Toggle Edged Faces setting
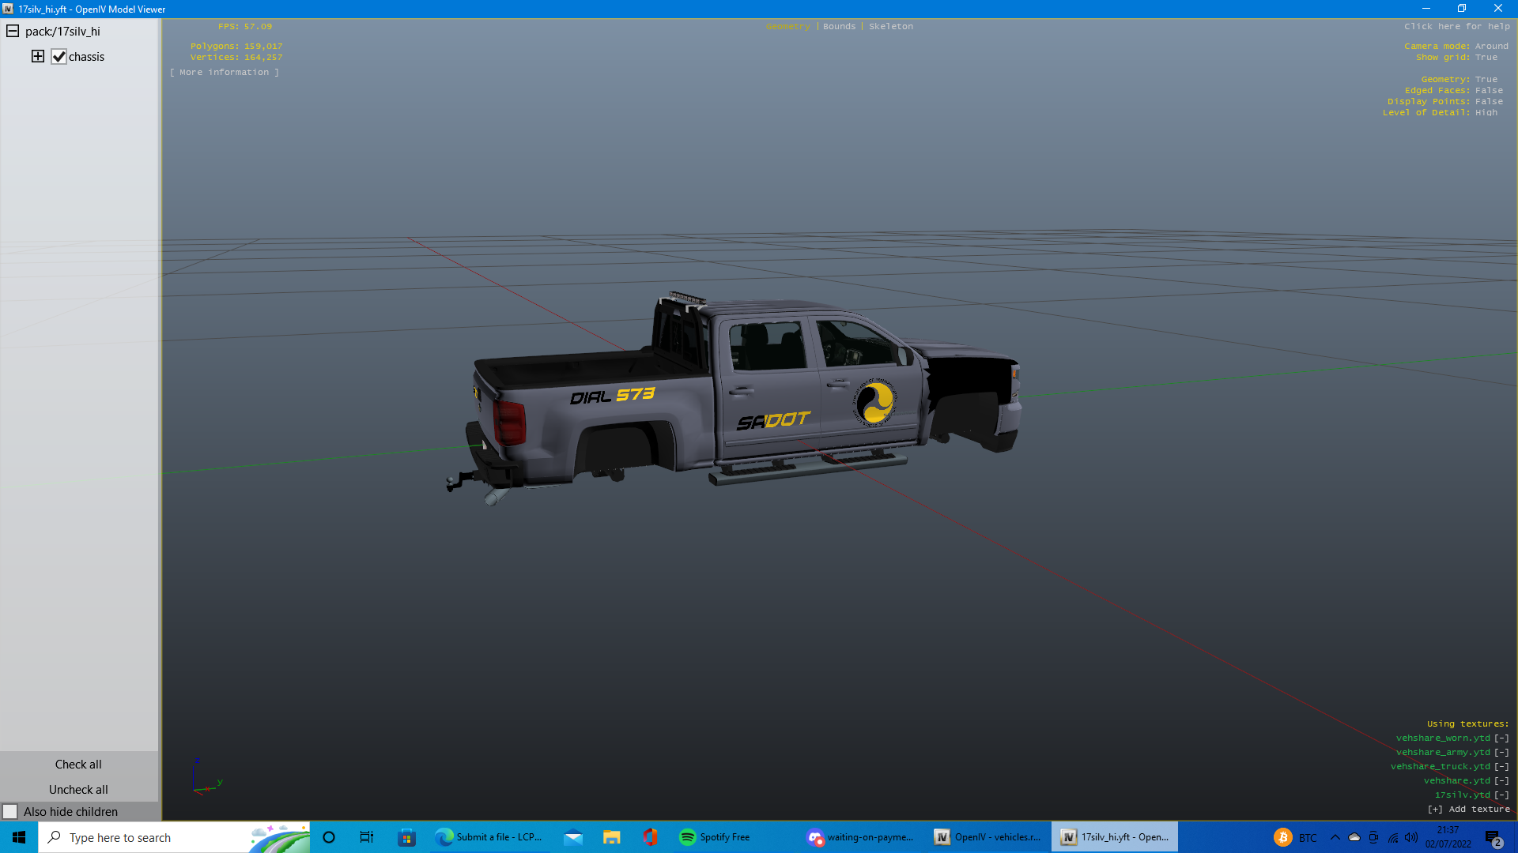Image resolution: width=1518 pixels, height=853 pixels. (x=1489, y=90)
